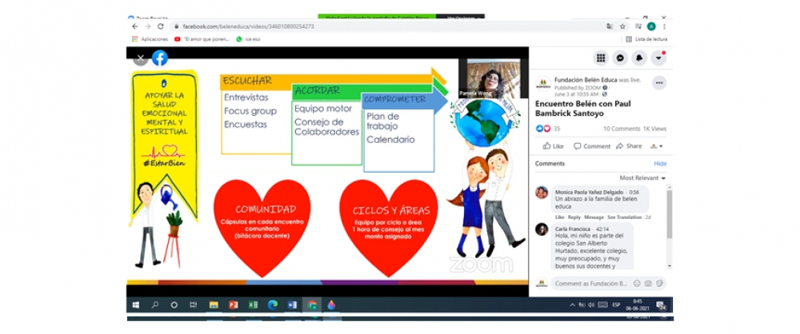Open the WhatsApp bookmark 'ice eso'

tap(248, 39)
